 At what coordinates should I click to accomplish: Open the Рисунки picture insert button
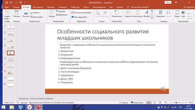click(26, 15)
